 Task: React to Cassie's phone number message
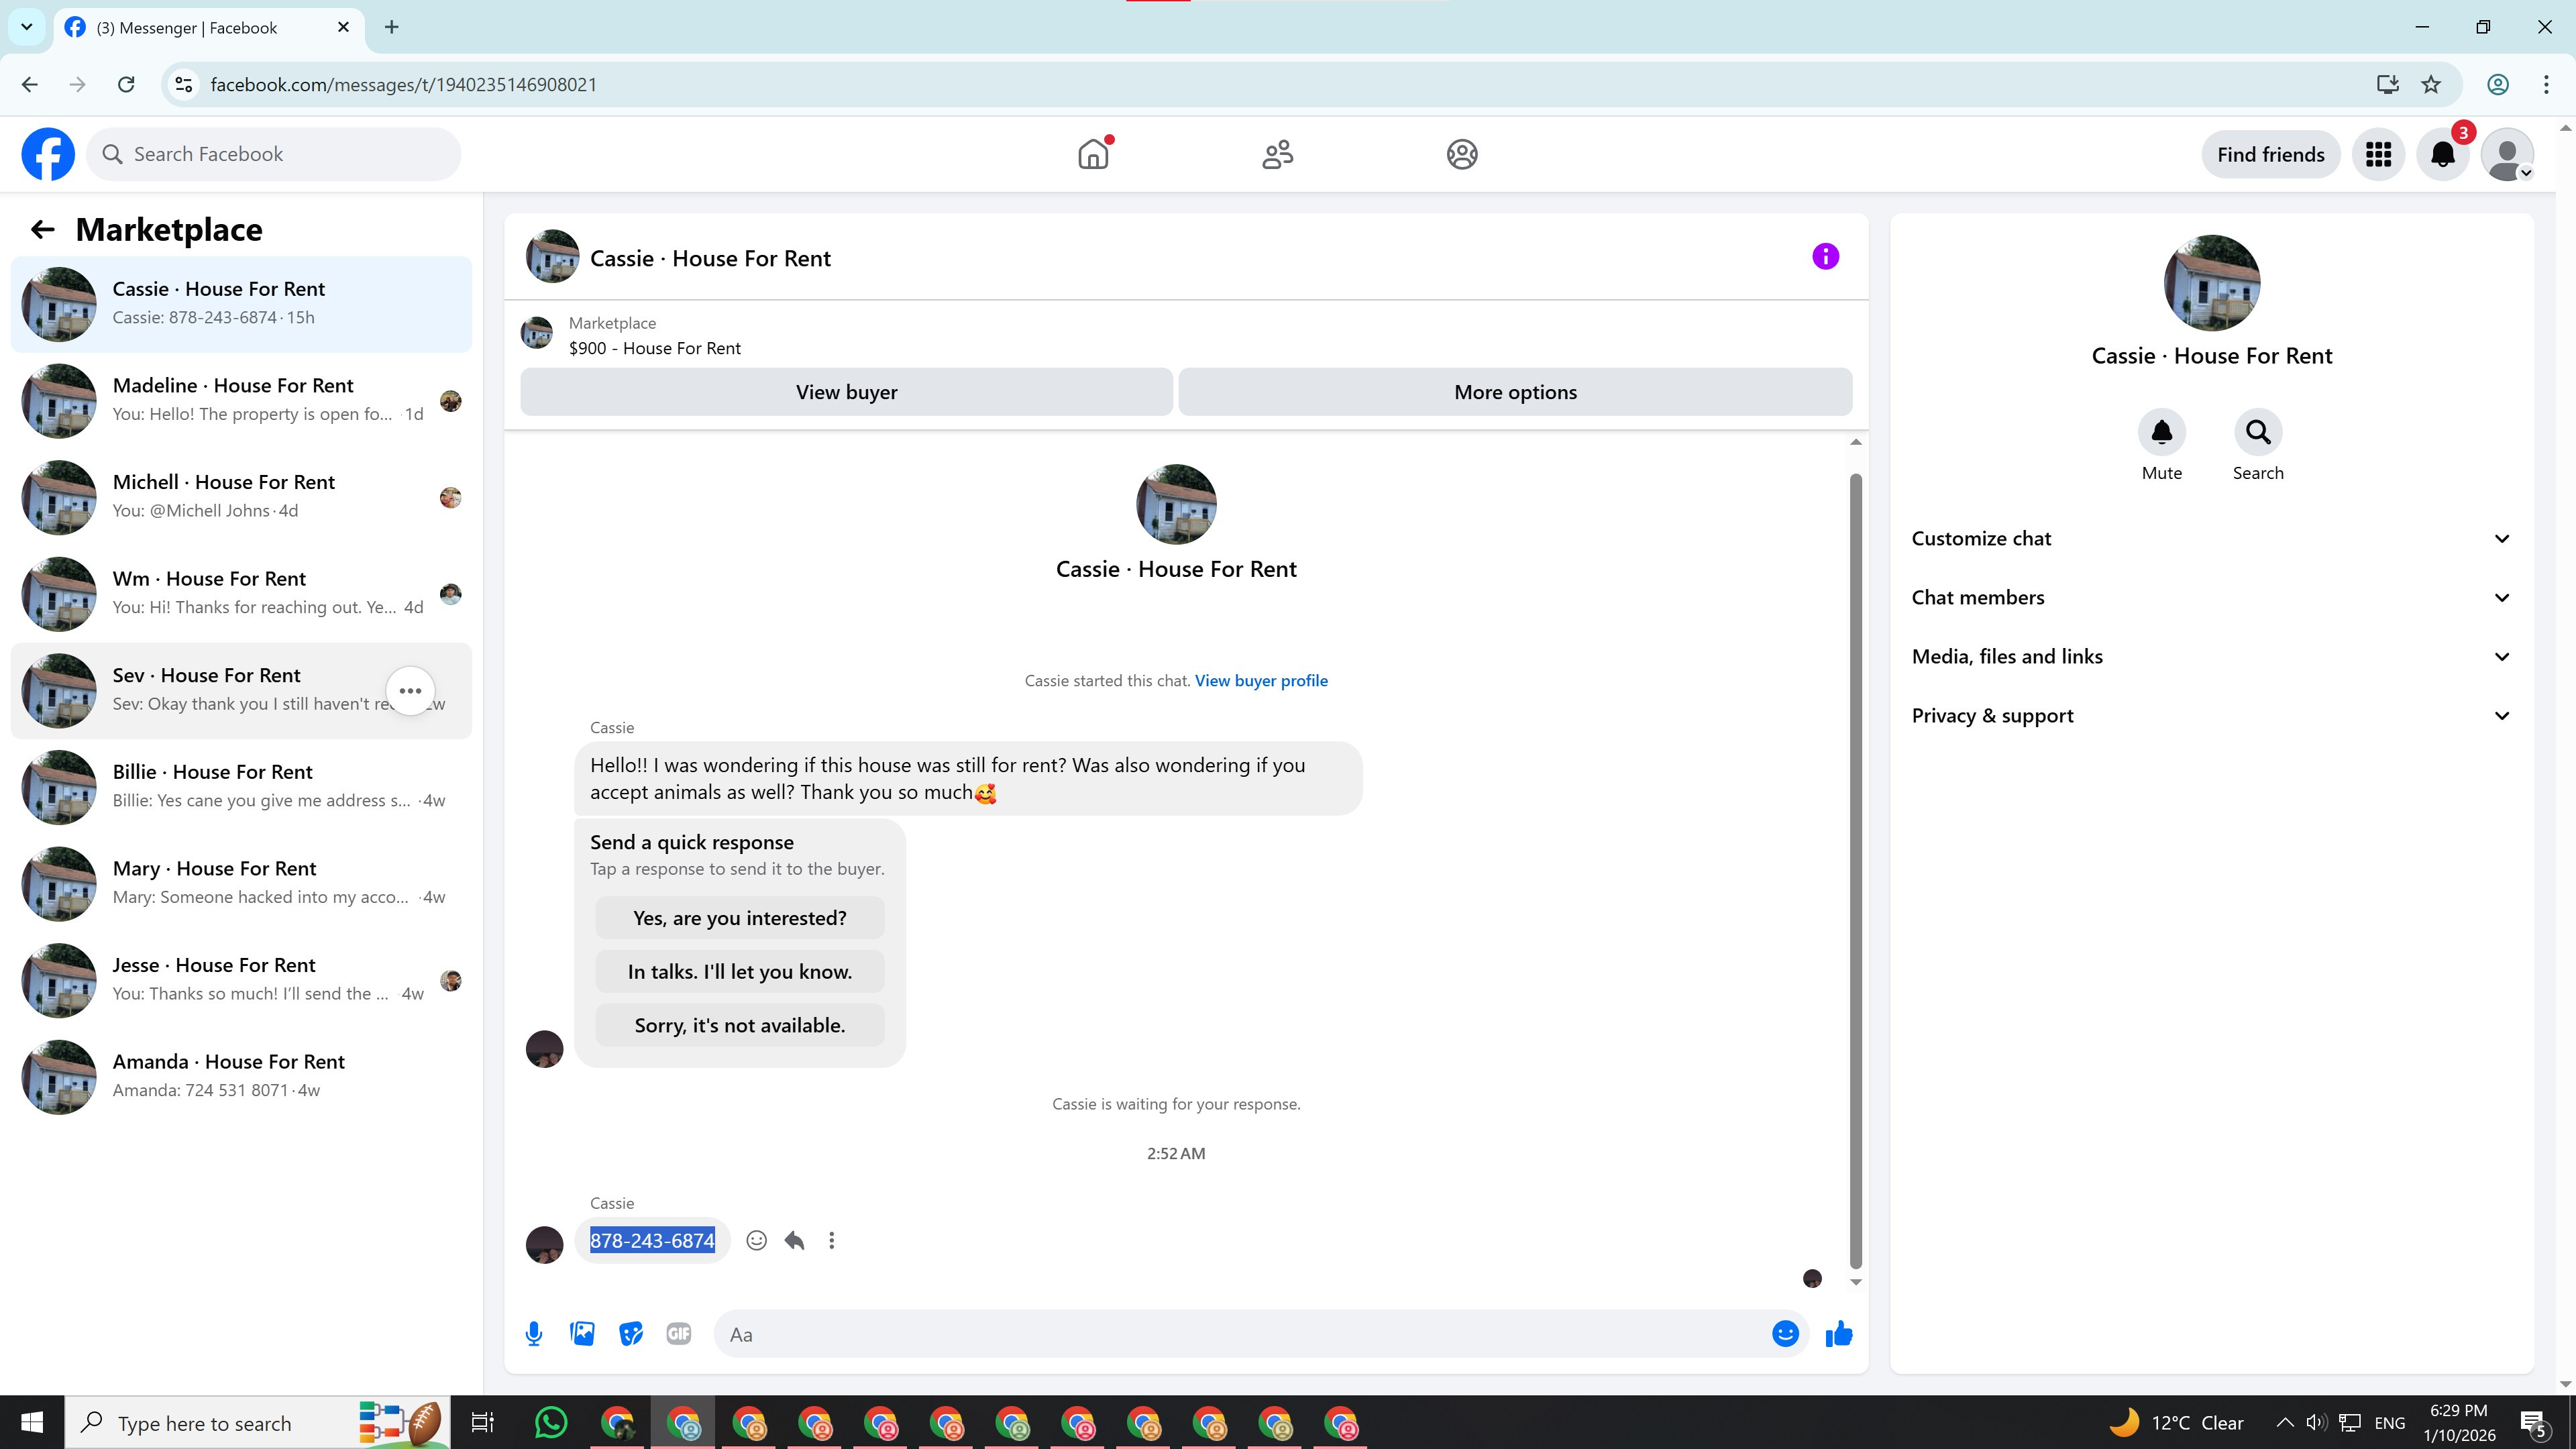tap(756, 1240)
